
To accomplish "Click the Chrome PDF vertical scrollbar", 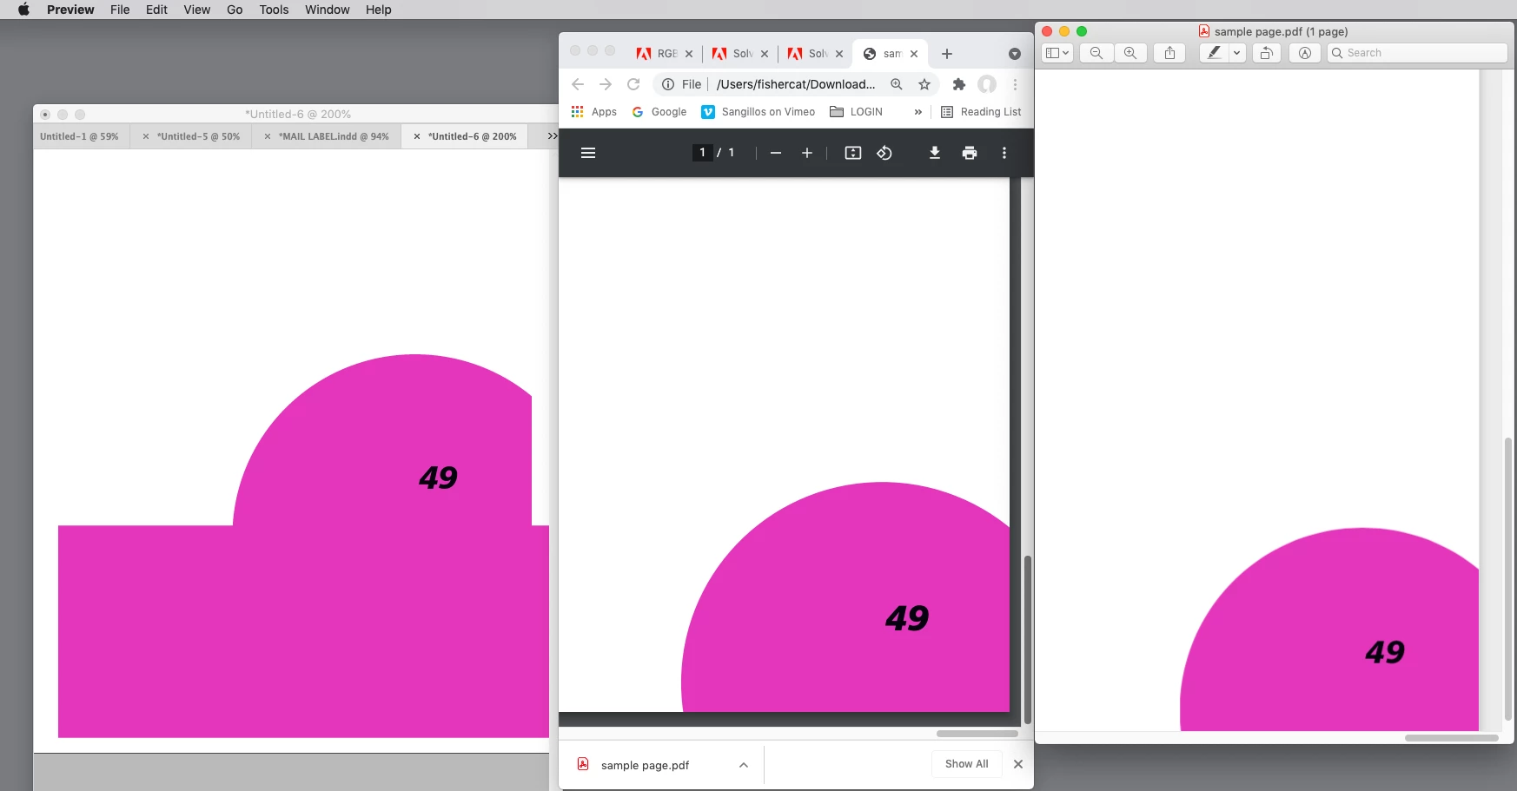I will click(x=1028, y=640).
